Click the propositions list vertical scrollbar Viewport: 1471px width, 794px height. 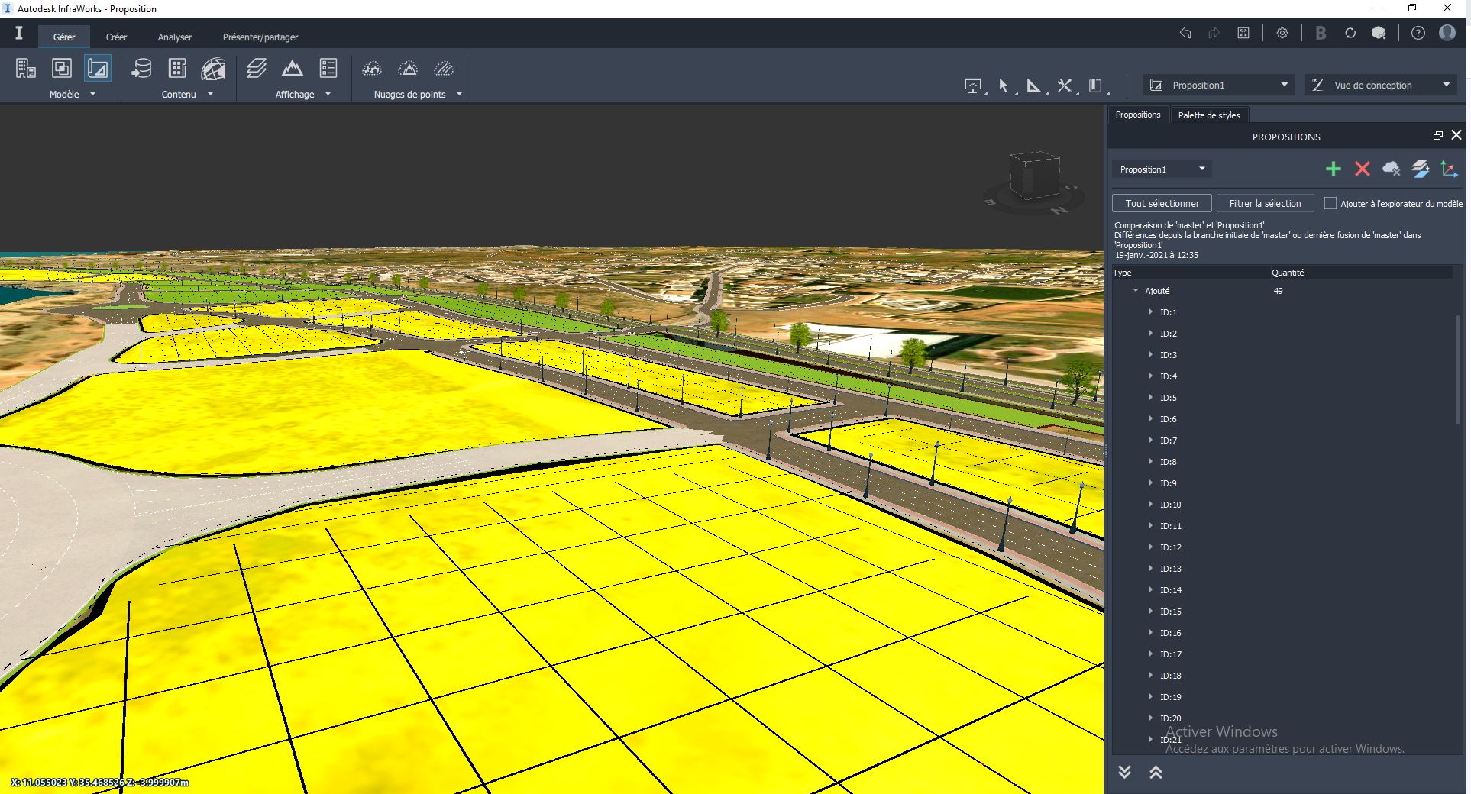[1457, 370]
